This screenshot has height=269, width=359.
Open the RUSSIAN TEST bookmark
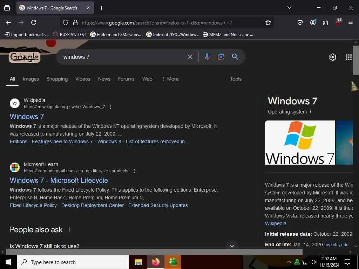coord(69,35)
